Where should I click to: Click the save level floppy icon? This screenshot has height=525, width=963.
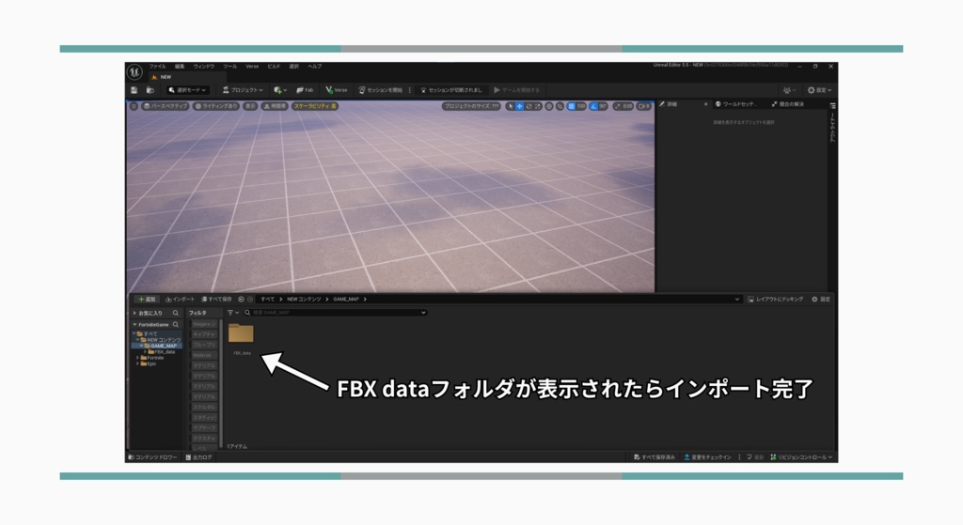[134, 90]
